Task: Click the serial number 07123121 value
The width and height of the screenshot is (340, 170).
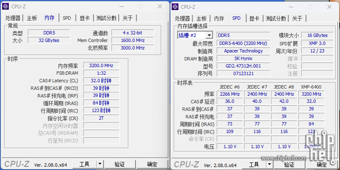Action: coord(243,73)
